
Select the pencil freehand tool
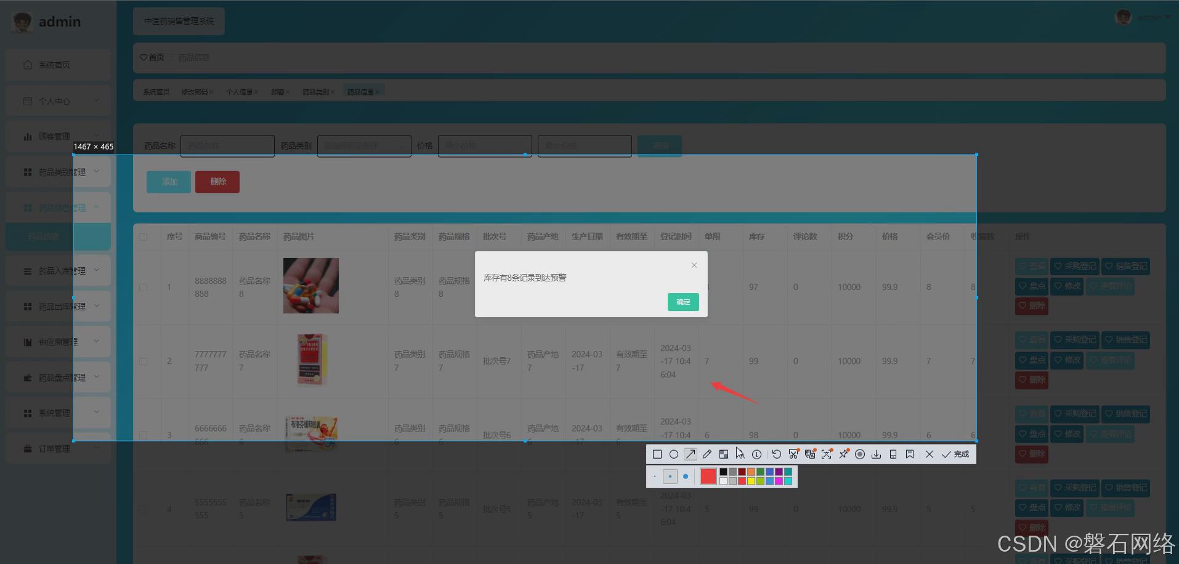pyautogui.click(x=707, y=454)
